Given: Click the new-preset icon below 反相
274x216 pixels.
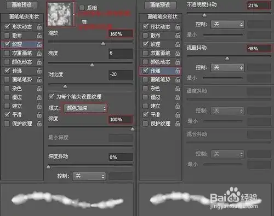Looking at the screenshot, I should 84,22.
